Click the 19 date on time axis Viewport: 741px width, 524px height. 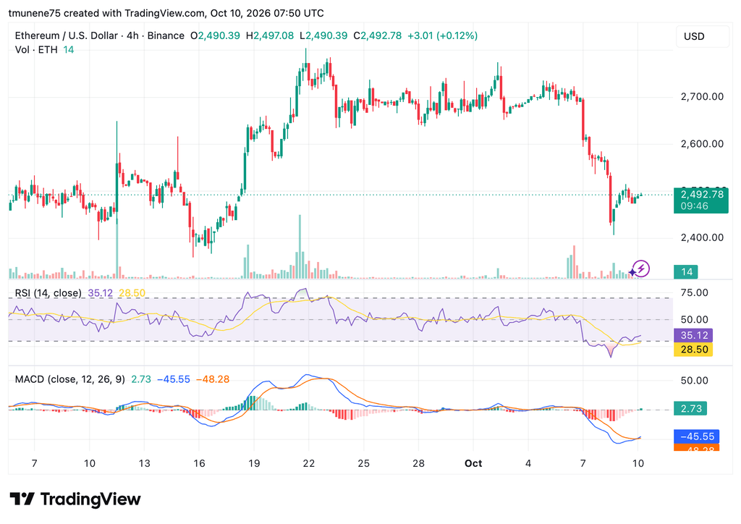[x=254, y=463]
